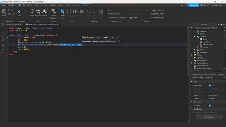The width and height of the screenshot is (226, 127).
Task: Select On Unhandled Exceptions option
Action: click(x=106, y=18)
